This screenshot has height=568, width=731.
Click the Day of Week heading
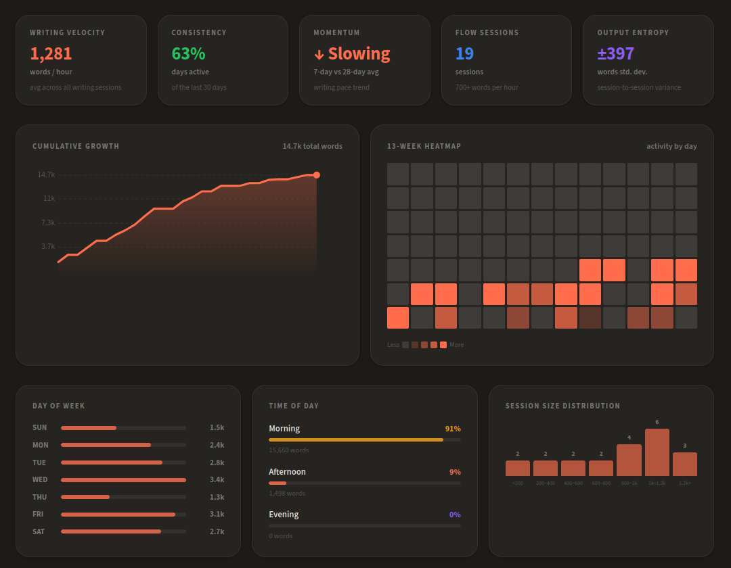pyautogui.click(x=59, y=406)
